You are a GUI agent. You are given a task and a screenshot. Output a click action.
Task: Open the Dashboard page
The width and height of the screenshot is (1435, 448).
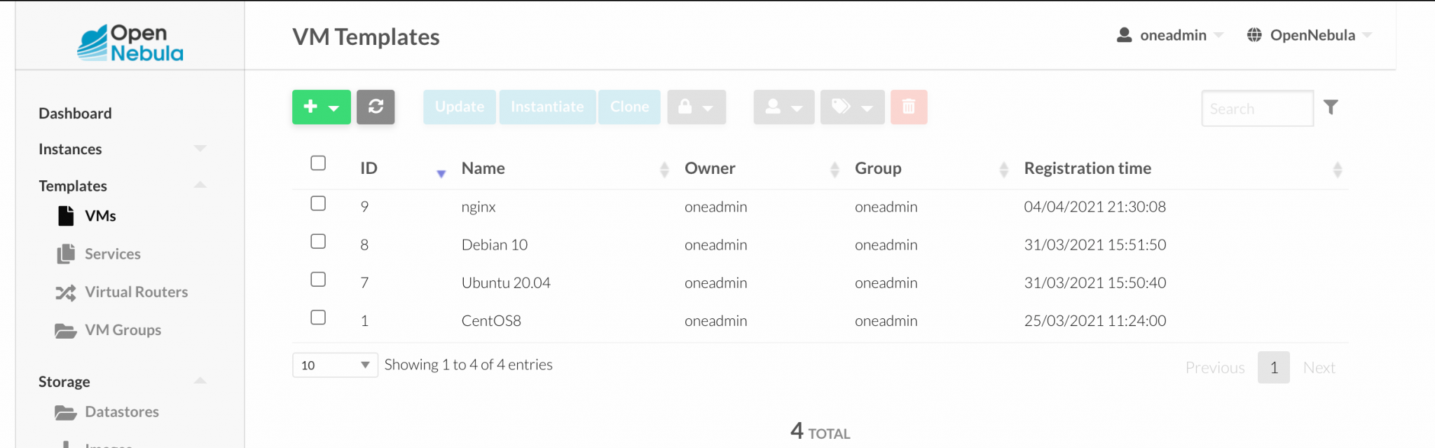(x=74, y=113)
